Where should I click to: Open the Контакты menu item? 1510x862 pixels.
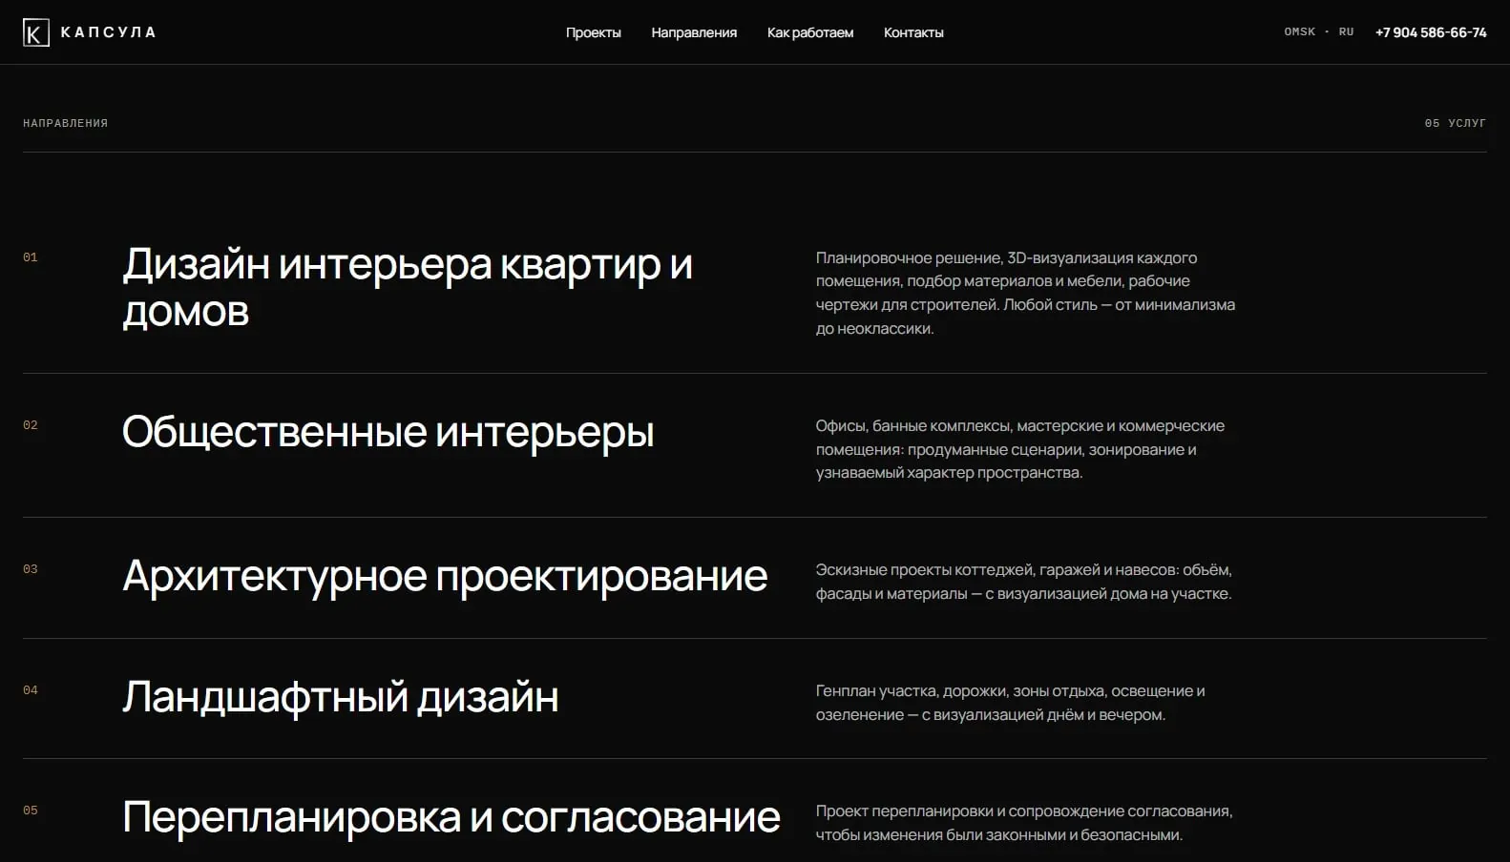coord(913,32)
